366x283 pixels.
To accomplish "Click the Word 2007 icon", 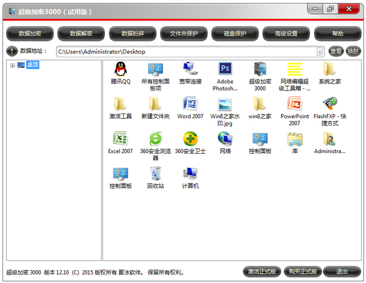I will (190, 105).
